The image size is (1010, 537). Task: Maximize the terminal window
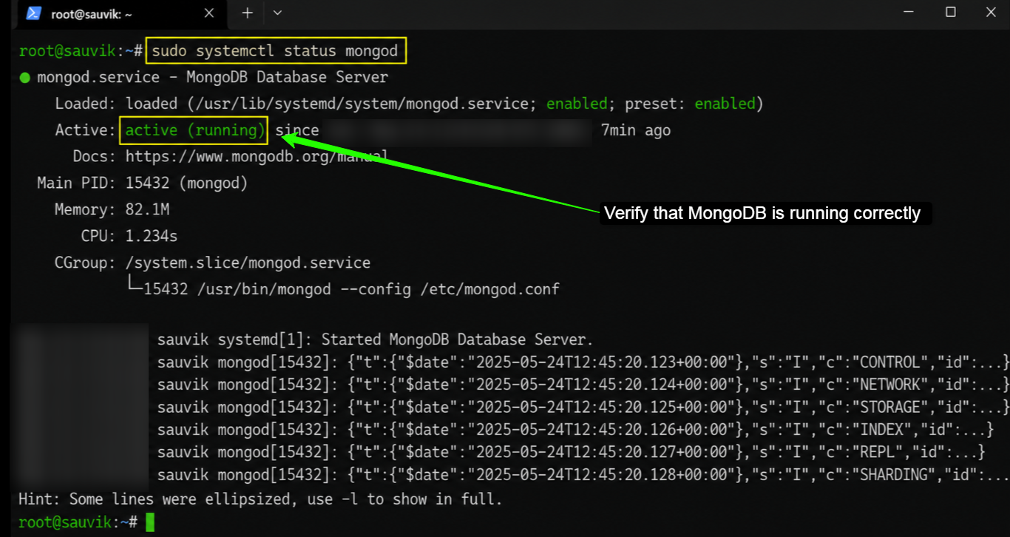pyautogui.click(x=951, y=12)
